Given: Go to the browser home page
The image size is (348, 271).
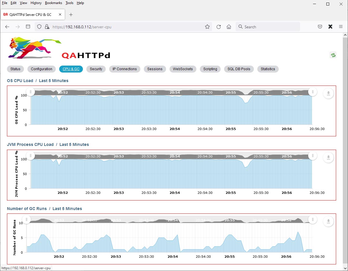Looking at the screenshot, I should click(x=229, y=27).
